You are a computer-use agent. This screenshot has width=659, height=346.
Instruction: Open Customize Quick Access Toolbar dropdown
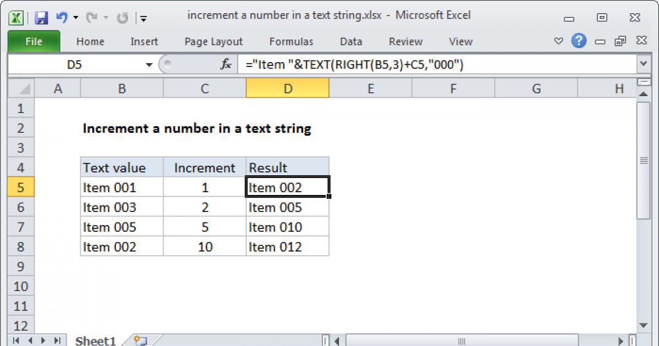[x=143, y=18]
